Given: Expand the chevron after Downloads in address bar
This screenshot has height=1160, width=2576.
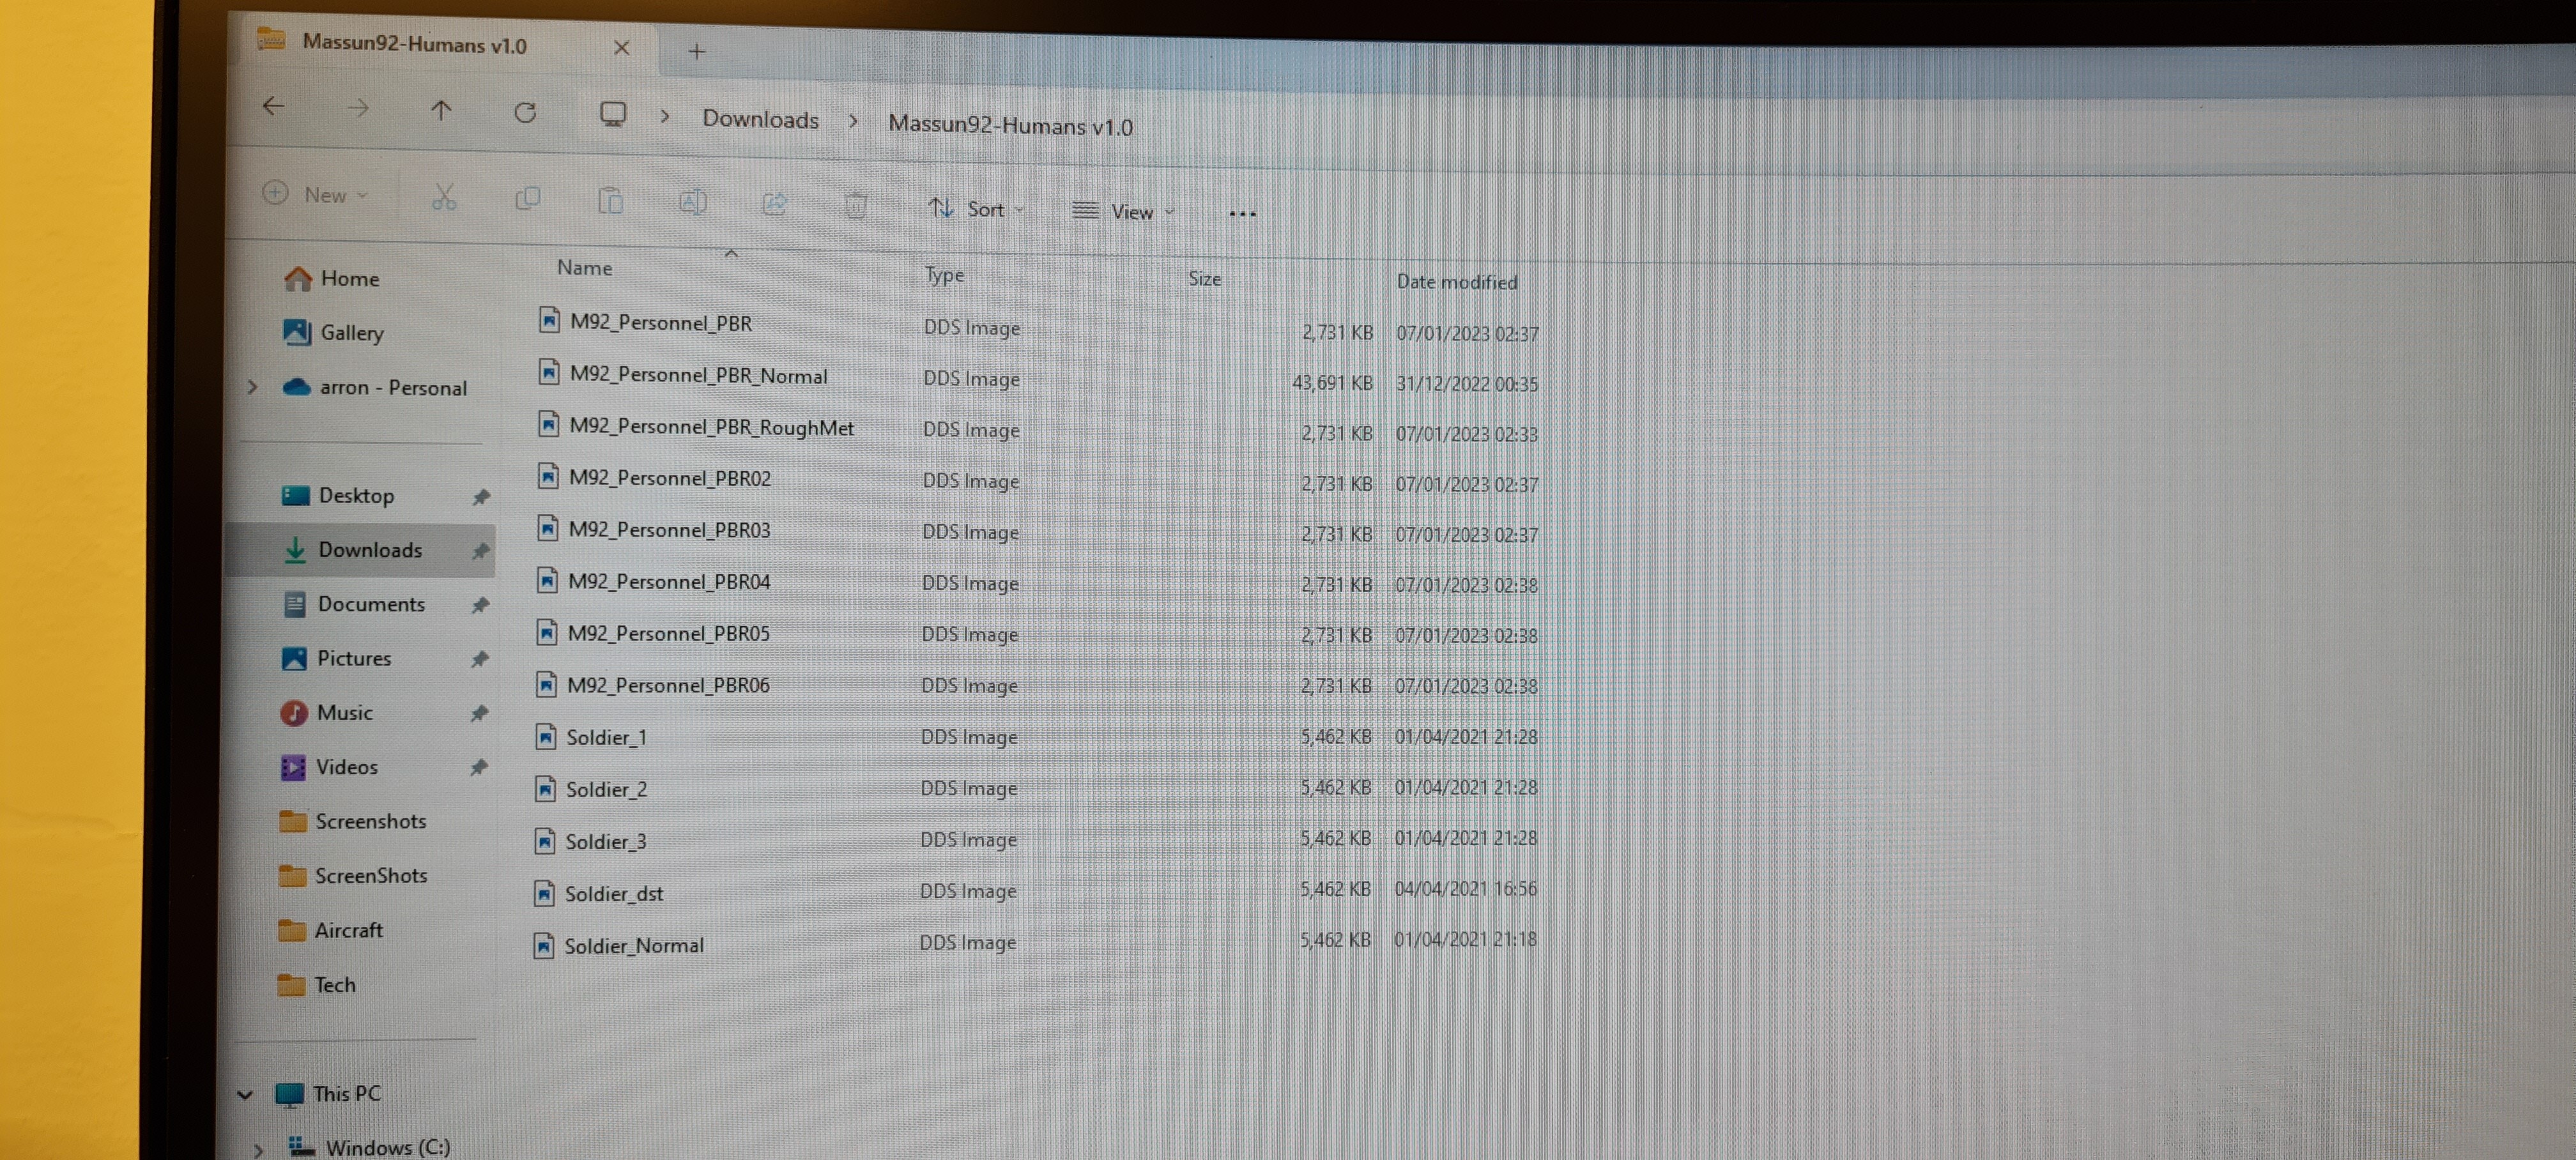Looking at the screenshot, I should coord(853,121).
